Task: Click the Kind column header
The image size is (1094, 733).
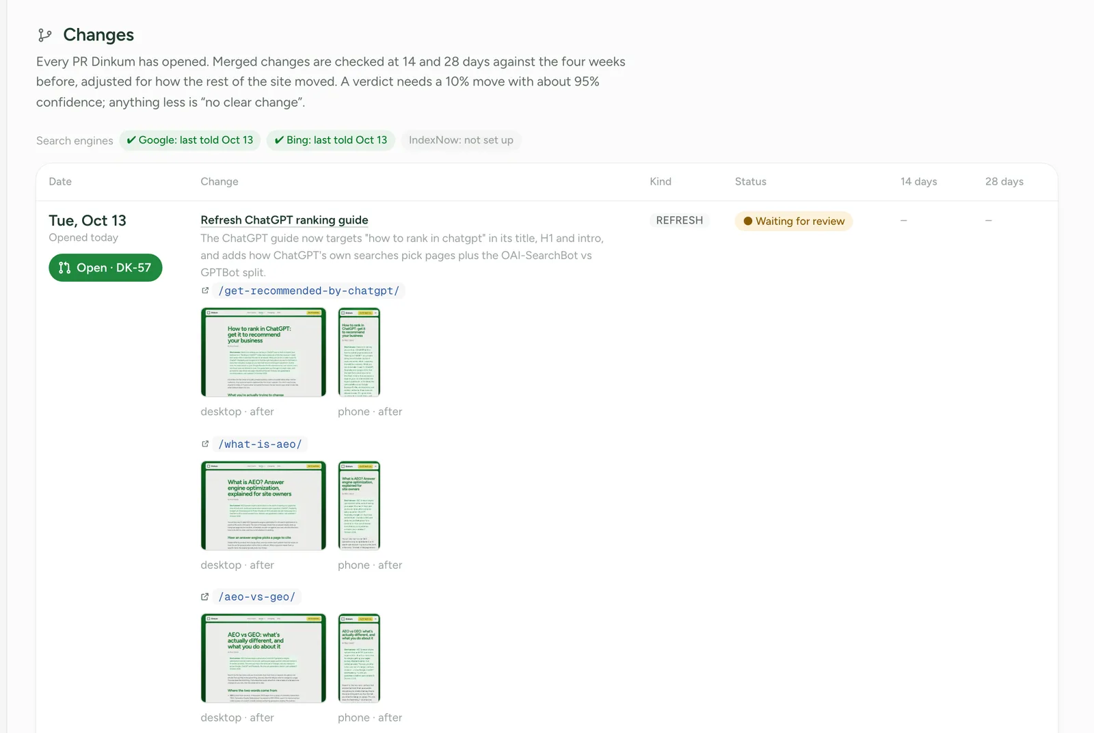Action: click(x=661, y=181)
